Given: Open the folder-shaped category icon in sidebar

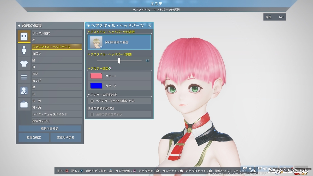Looking at the screenshot, I should tap(24, 104).
